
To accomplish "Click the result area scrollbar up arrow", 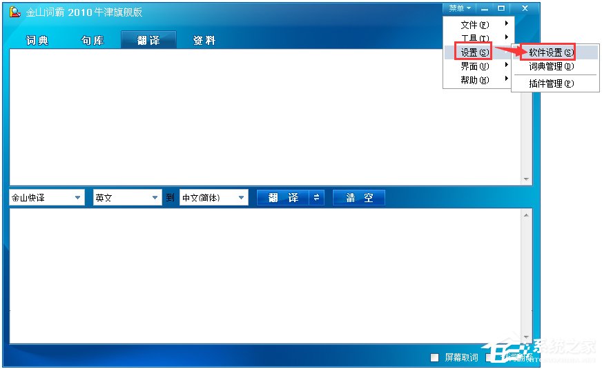I will tap(526, 215).
